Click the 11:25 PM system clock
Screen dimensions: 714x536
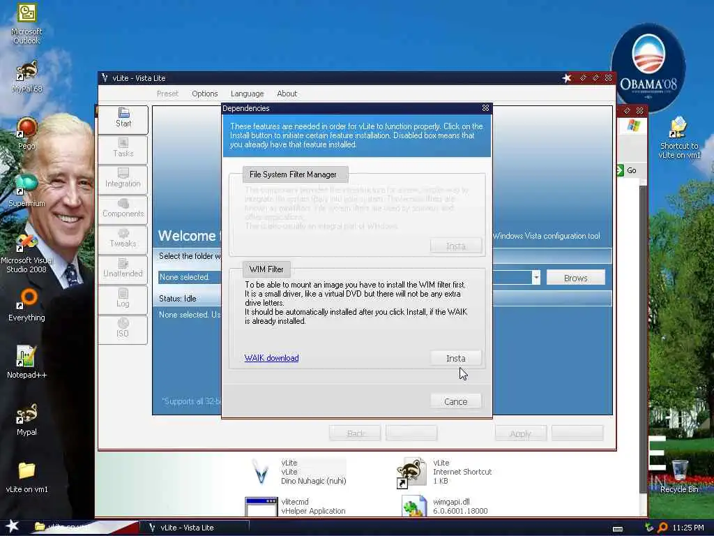point(688,528)
